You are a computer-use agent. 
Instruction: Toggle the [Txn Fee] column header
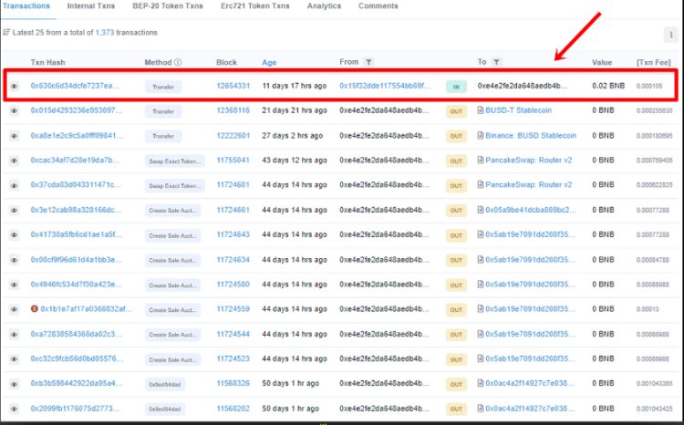pos(654,63)
